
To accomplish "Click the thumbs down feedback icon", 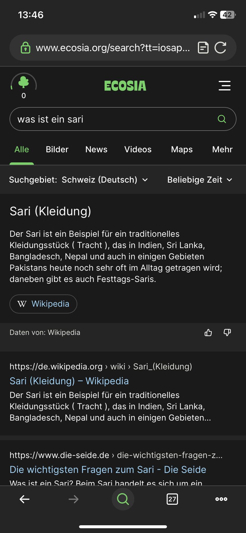I will point(227,333).
